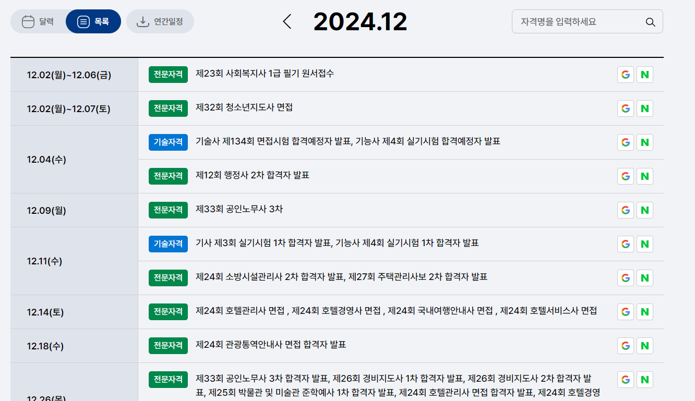Click the 기술자격 badge on 기사 제3회 row

167,244
